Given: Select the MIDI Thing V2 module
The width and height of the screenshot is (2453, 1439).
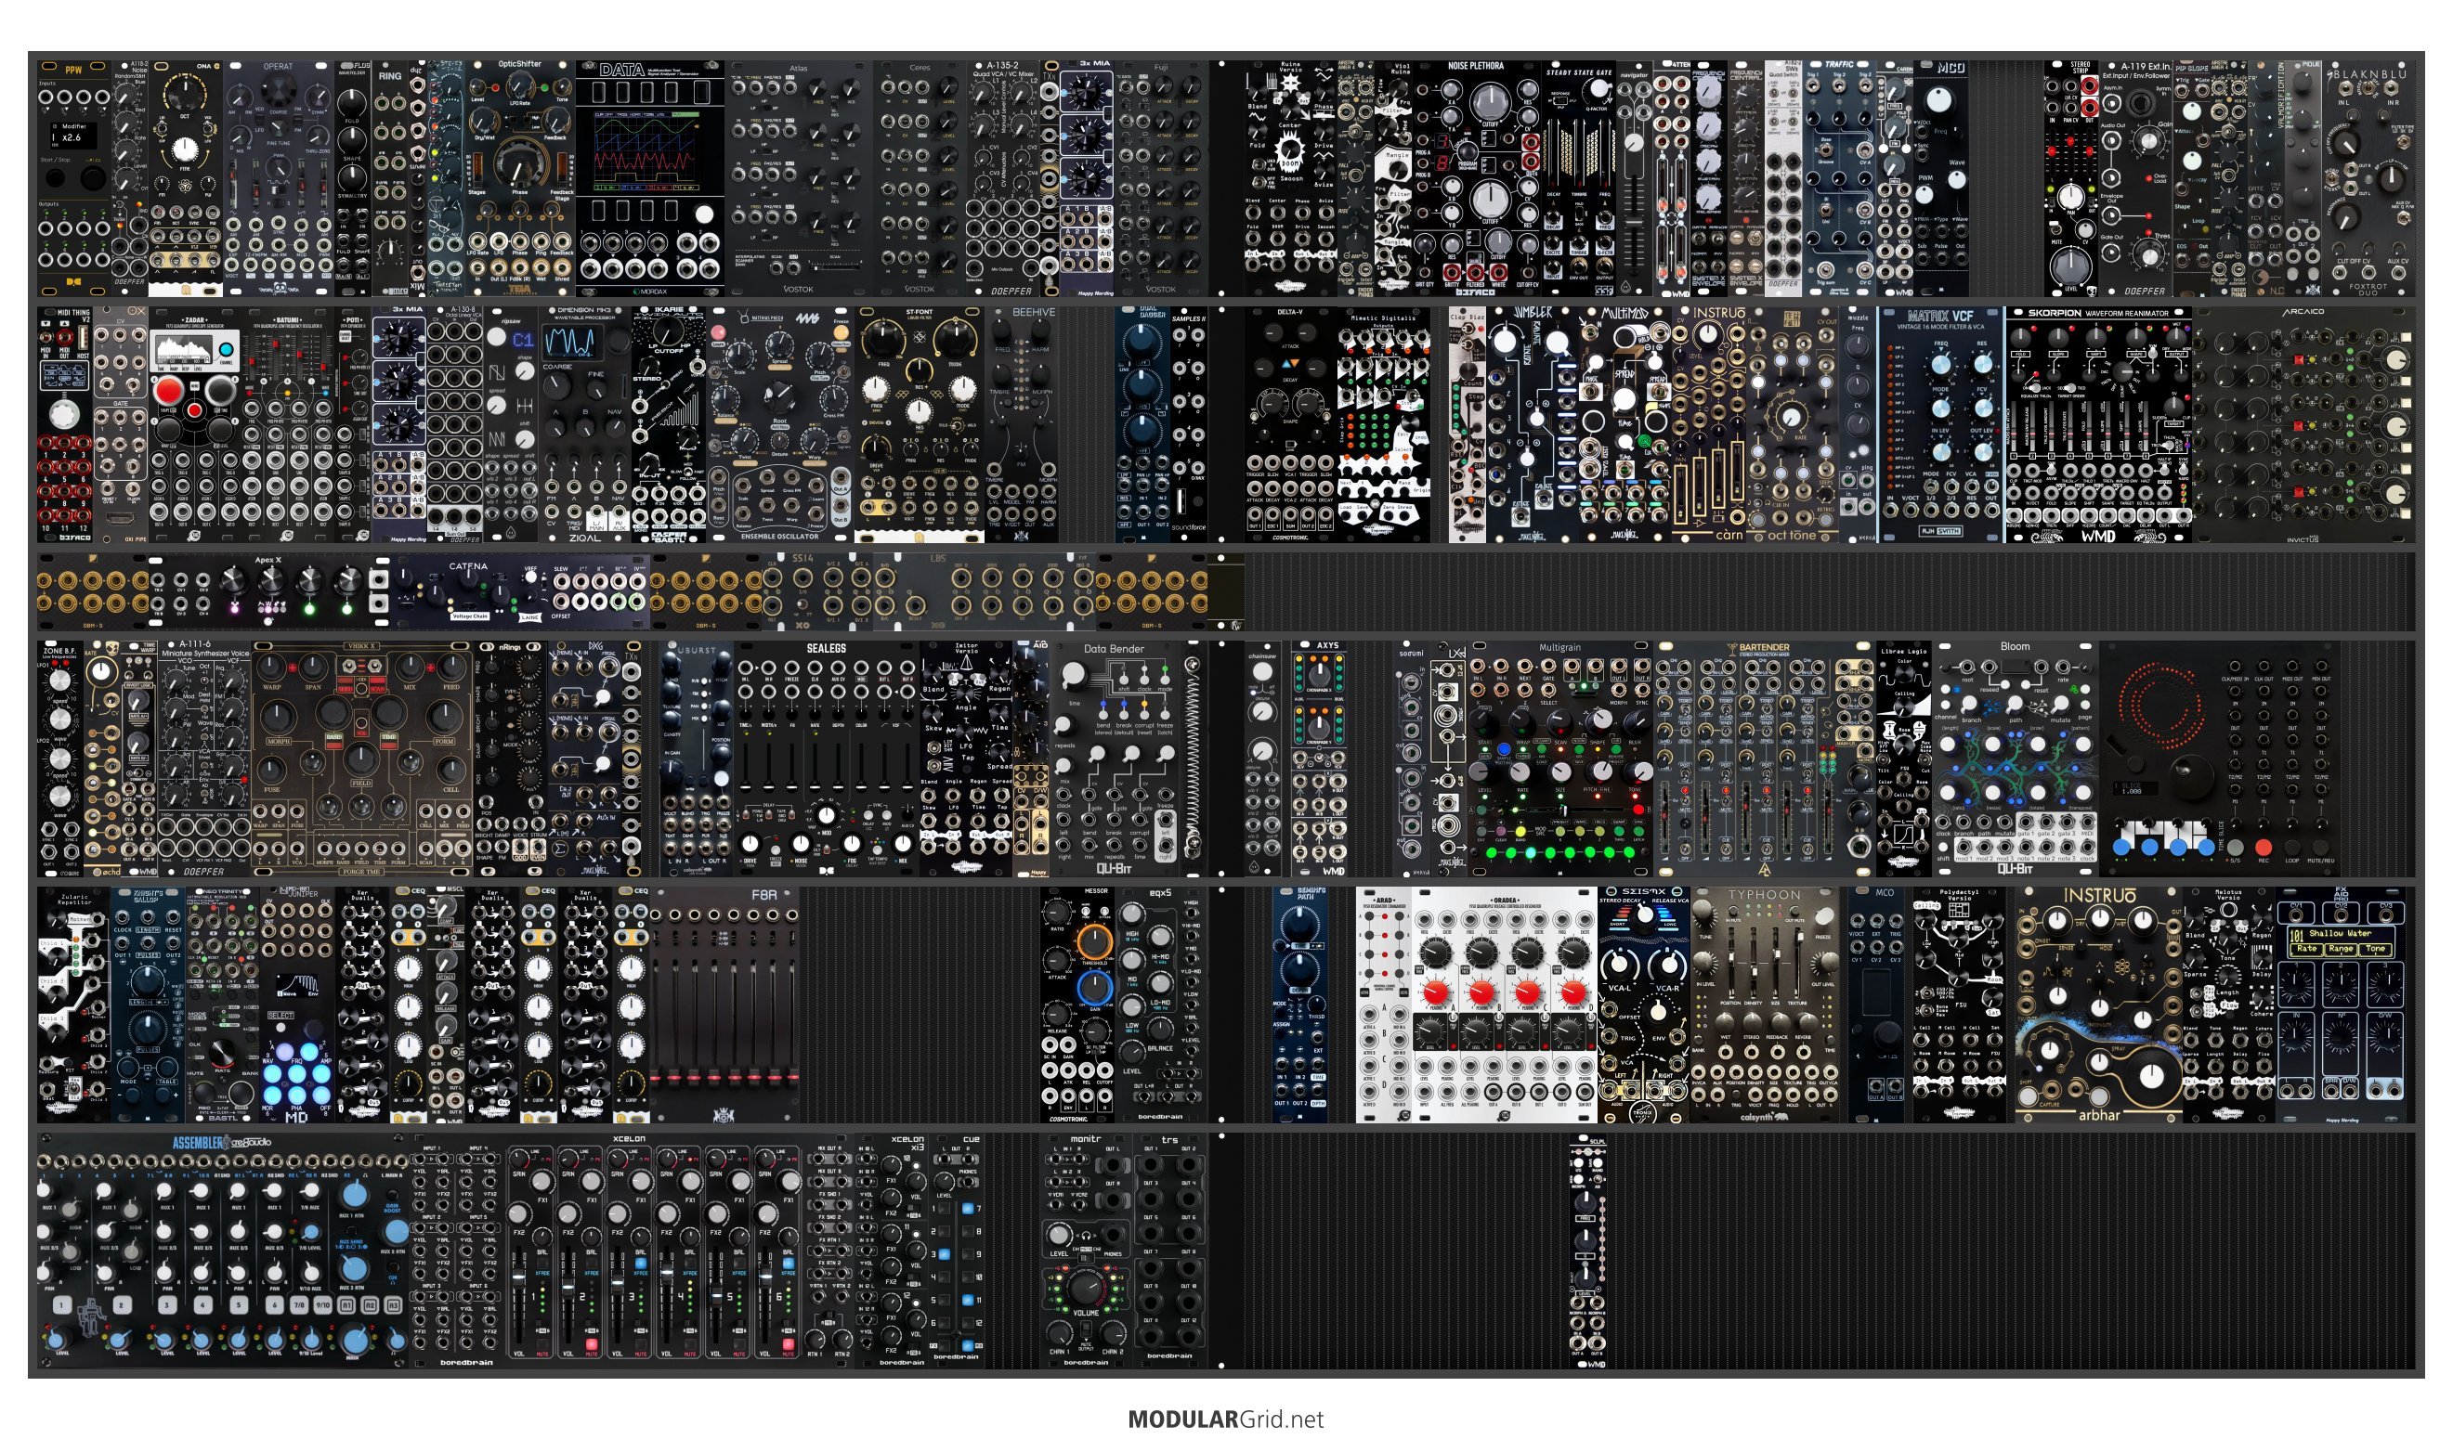Looking at the screenshot, I should 64,424.
